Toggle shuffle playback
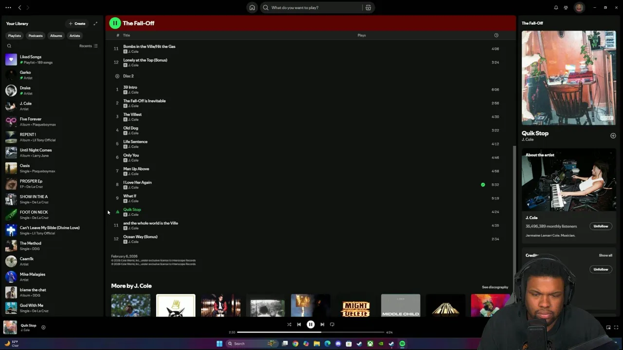The image size is (623, 350). (289, 324)
